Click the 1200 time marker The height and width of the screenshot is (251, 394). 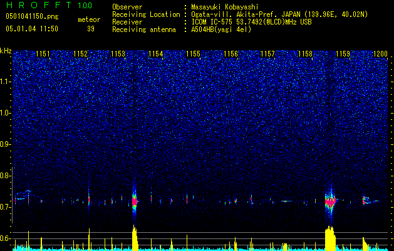pos(380,54)
